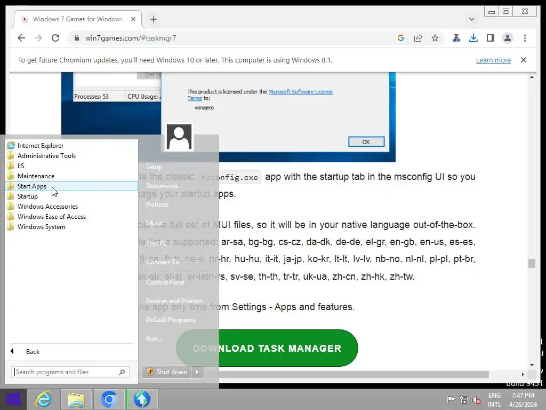Image resolution: width=546 pixels, height=410 pixels.
Task: Open the Windows System folder
Action: 71,226
